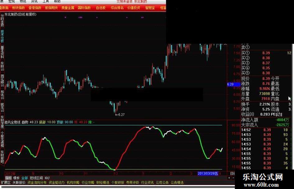Switch to 东财10 side tab
Screen dimensions: 294x189
[2, 66]
